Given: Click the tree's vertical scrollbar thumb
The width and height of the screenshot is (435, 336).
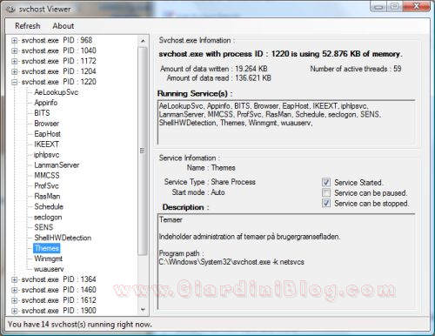Looking at the screenshot, I should pyautogui.click(x=143, y=151).
